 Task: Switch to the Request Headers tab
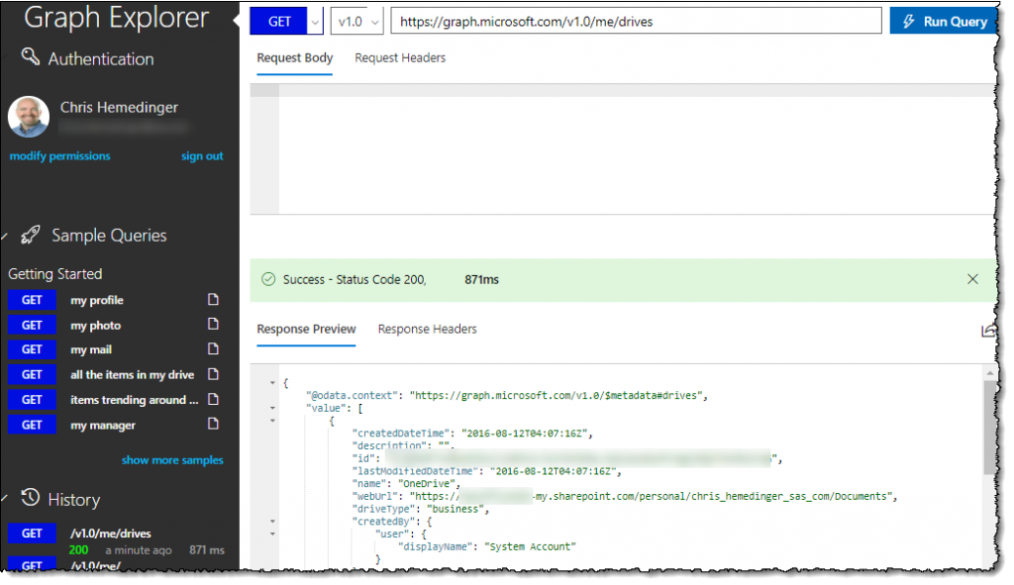[x=400, y=58]
